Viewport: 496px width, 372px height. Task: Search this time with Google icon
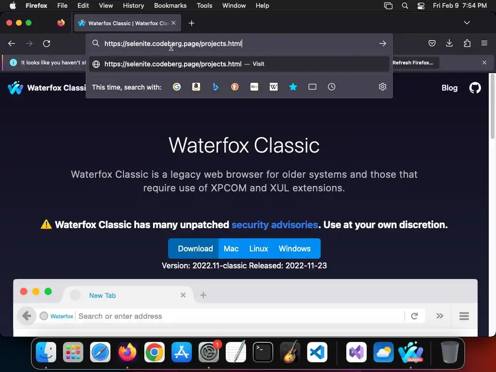[177, 87]
